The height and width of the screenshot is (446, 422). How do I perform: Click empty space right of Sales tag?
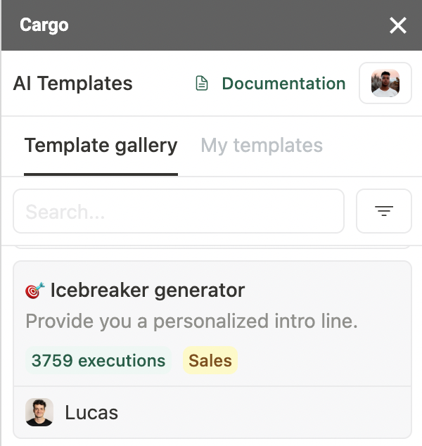(324, 361)
